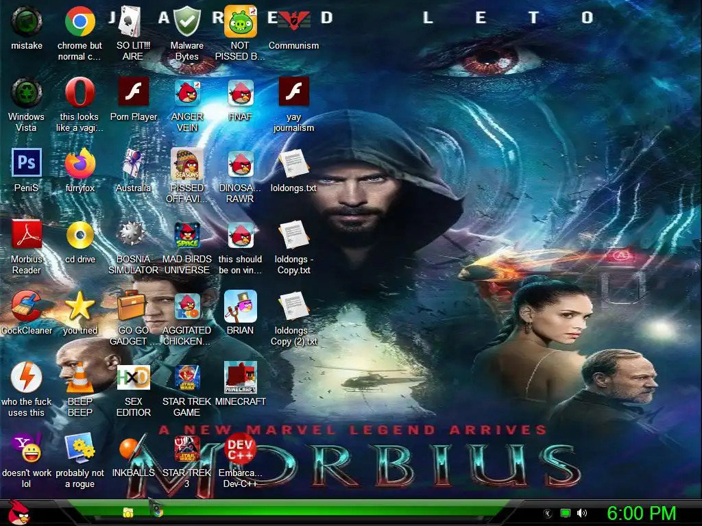
Task: Select 'doesn't work lol' Yahoo messenger icon
Action: click(x=27, y=447)
